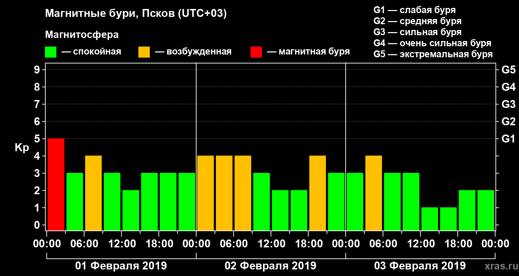Image resolution: width=519 pixels, height=276 pixels.
Task: Pick the 21:00–00:00 green bar on 01 Февраля
Action: (x=187, y=201)
